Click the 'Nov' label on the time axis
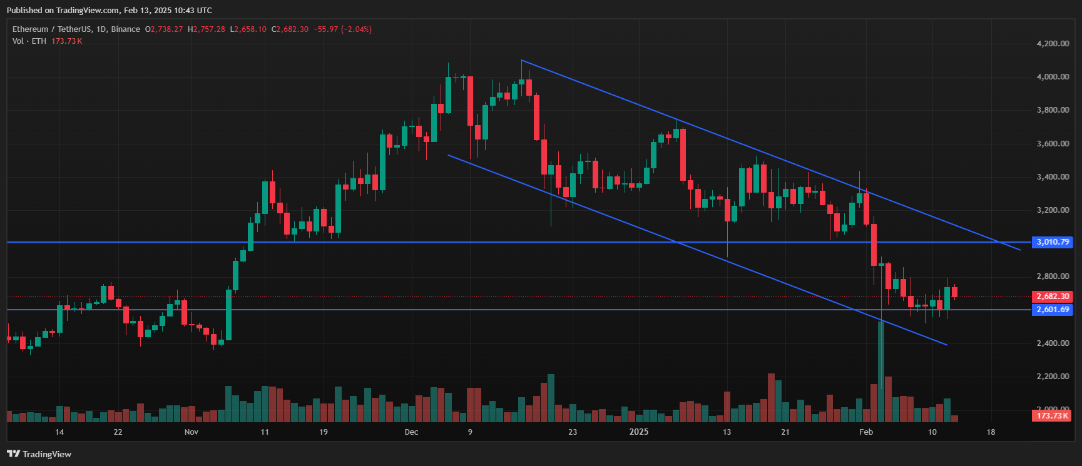 (191, 432)
